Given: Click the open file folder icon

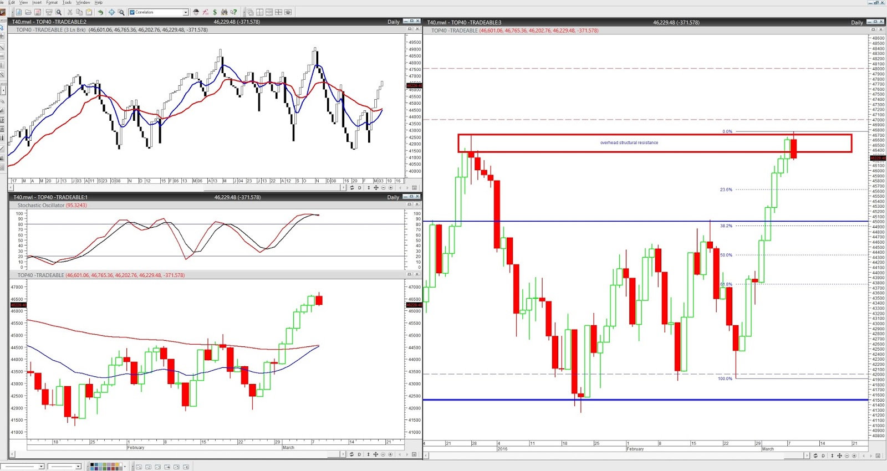Looking at the screenshot, I should click(x=28, y=12).
